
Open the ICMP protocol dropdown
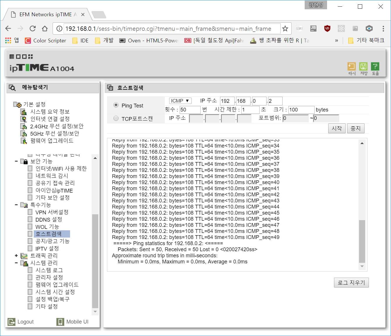pyautogui.click(x=180, y=101)
